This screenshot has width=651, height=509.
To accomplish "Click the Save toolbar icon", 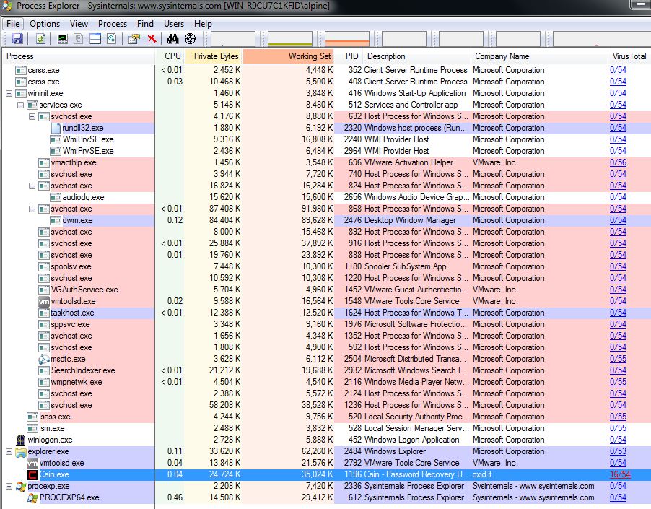I will (x=17, y=39).
